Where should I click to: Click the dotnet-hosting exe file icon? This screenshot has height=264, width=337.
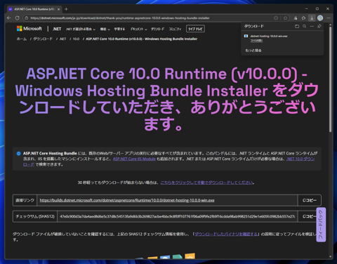coord(246,36)
